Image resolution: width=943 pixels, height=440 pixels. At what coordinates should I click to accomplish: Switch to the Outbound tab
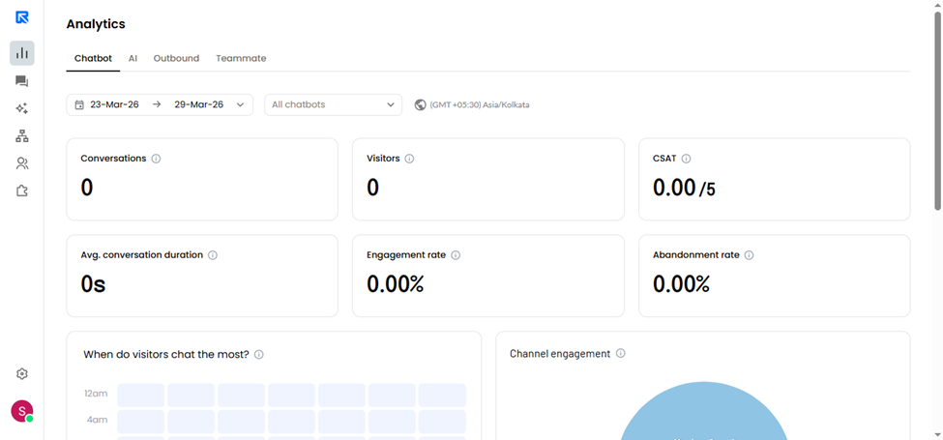[176, 58]
